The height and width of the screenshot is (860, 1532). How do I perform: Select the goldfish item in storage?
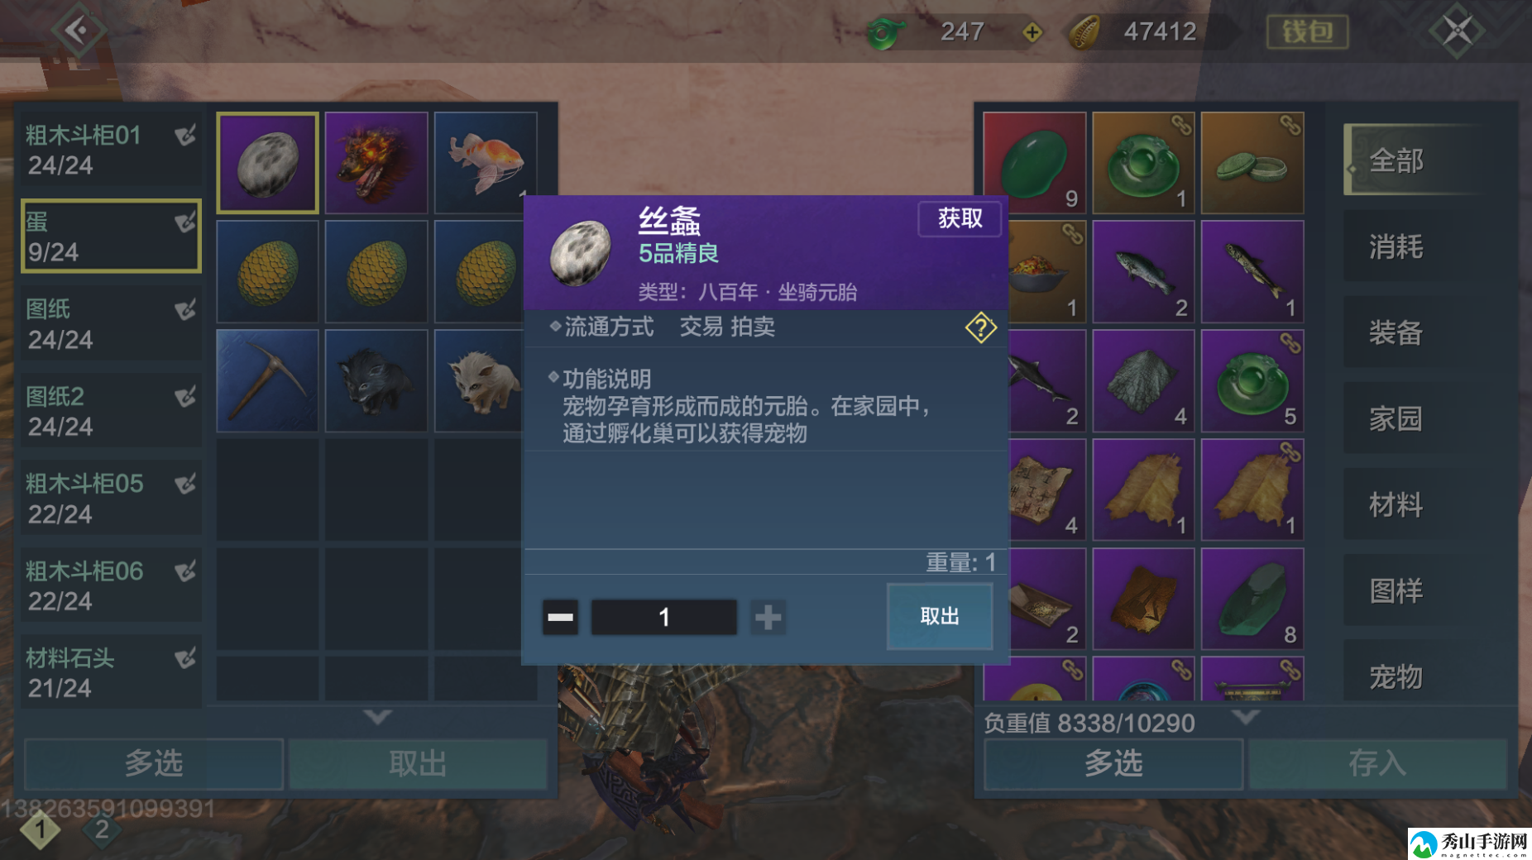point(485,163)
